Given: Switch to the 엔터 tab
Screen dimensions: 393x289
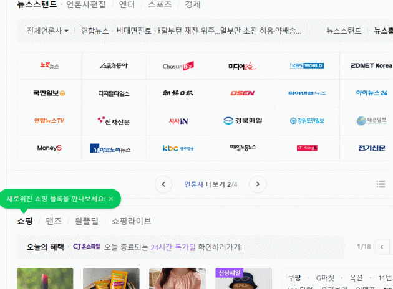Looking at the screenshot, I should click(127, 4).
